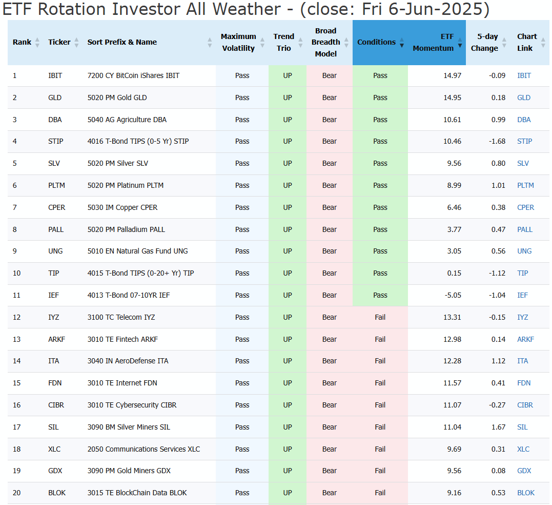Select the '5020 PM Silver SLV' cell
Screen dimensions: 552x505
tap(149, 163)
